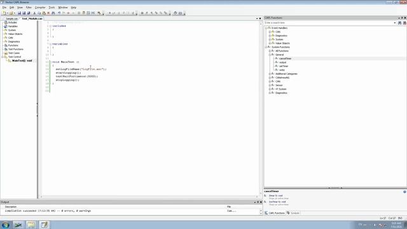Screen dimensions: 407x229
Task: Expand CAN under Event Handlers
Action: click(x=270, y=32)
